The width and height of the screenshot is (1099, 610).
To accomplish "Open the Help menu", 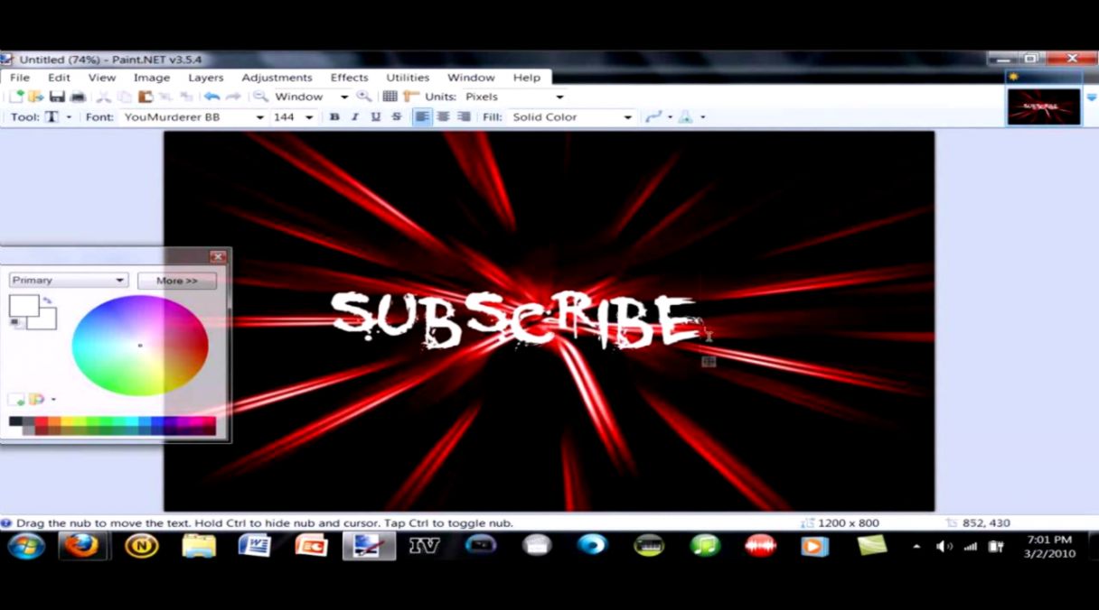I will 526,78.
